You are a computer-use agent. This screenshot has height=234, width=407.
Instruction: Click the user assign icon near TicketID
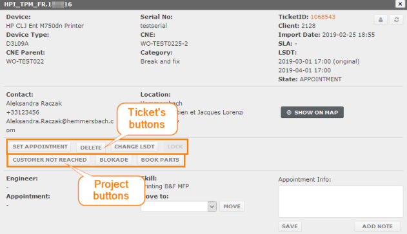click(381, 20)
